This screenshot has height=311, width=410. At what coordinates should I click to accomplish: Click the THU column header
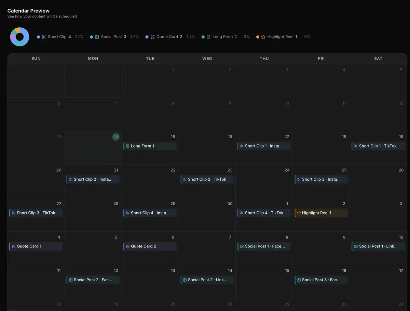click(x=264, y=59)
